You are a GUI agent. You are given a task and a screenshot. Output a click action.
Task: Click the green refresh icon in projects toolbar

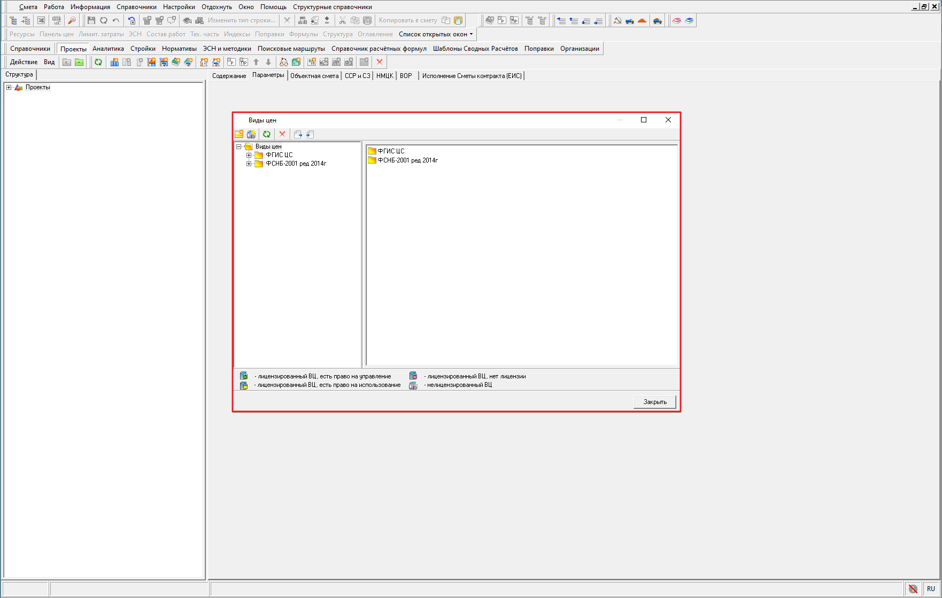(98, 62)
